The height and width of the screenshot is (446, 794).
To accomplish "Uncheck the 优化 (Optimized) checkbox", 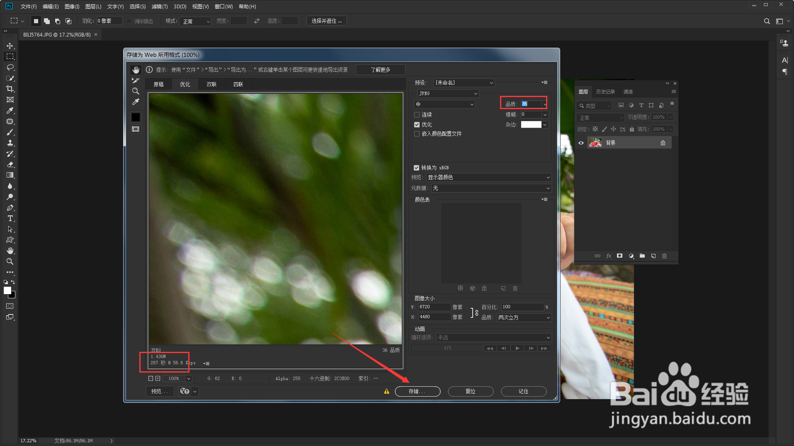I will click(x=417, y=124).
